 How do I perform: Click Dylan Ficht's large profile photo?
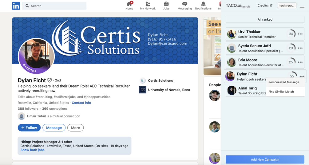click(x=36, y=56)
